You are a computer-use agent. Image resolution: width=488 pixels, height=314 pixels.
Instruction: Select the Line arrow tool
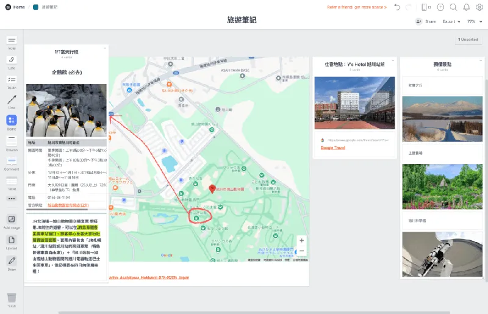[12, 99]
